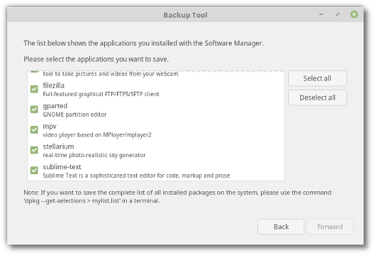Go Back to the previous step

point(281,227)
